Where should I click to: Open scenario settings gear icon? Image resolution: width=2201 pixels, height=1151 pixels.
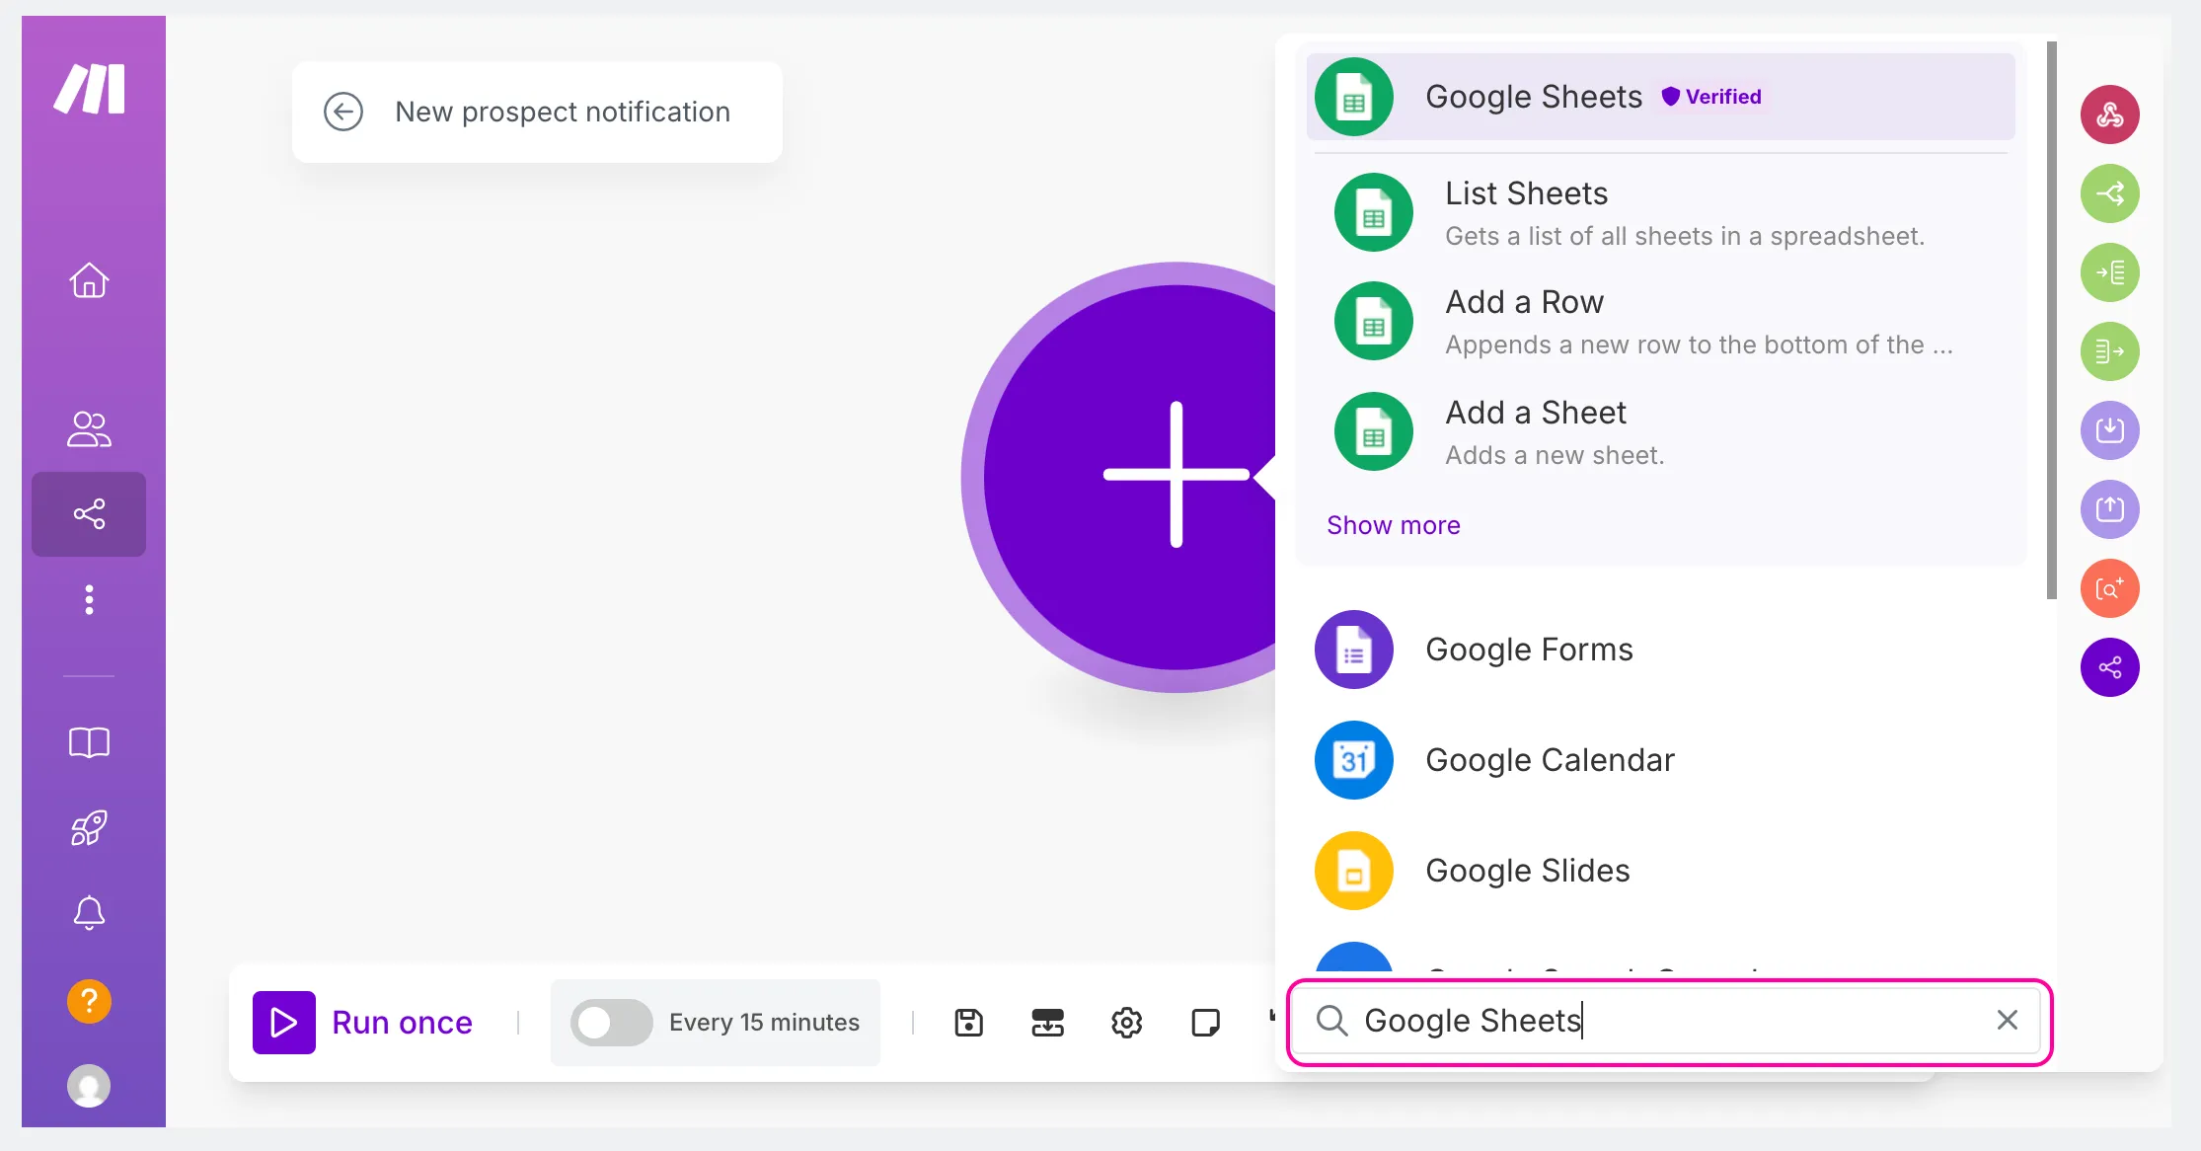point(1127,1023)
